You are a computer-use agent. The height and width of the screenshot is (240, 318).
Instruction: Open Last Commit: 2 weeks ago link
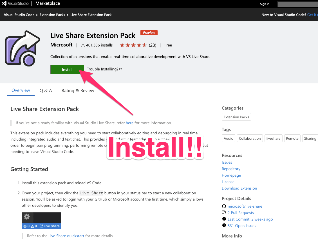pyautogui.click(x=250, y=219)
